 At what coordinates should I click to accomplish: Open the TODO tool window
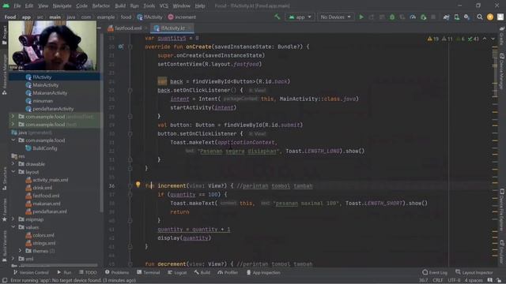pyautogui.click(x=88, y=272)
